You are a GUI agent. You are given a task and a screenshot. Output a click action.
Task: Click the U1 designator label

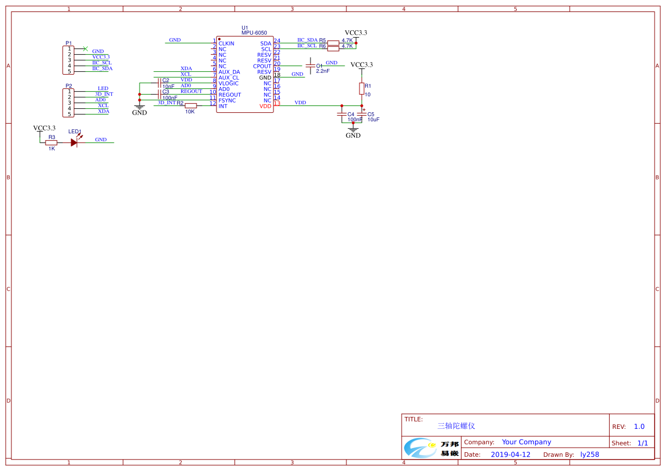(244, 27)
